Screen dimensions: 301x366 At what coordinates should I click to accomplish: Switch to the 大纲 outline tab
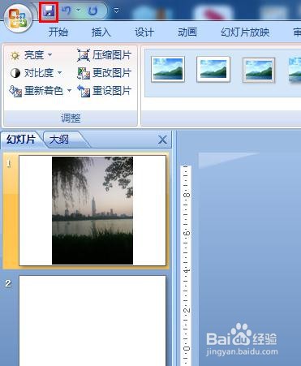59,140
